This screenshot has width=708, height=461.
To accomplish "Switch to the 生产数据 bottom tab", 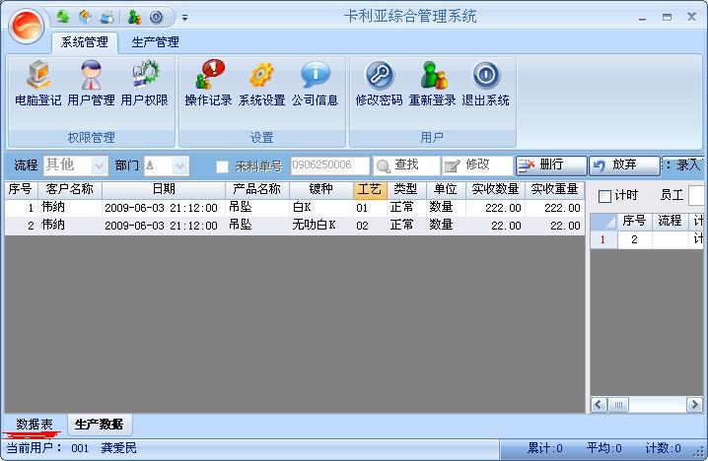I will tap(100, 425).
